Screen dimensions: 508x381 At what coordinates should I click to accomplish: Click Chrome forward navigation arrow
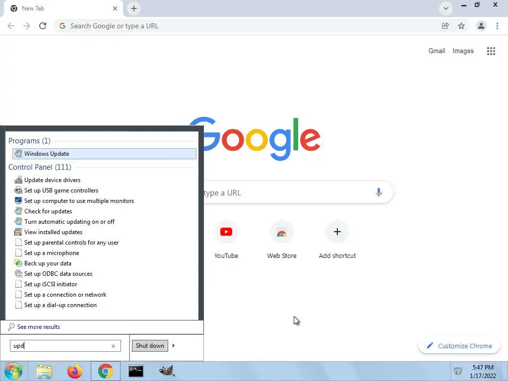click(27, 26)
